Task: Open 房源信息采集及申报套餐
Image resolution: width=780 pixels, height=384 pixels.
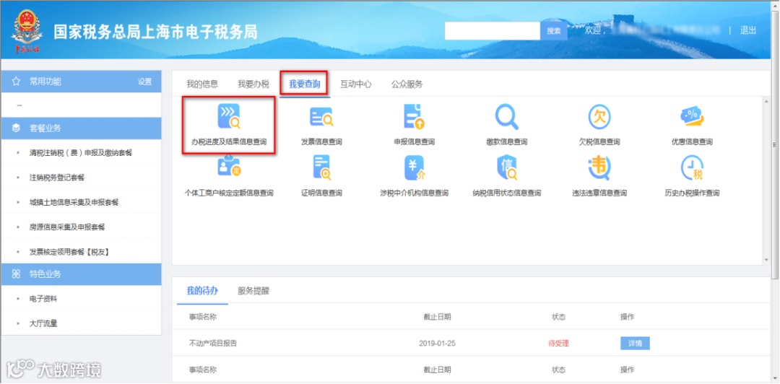Action: [67, 227]
